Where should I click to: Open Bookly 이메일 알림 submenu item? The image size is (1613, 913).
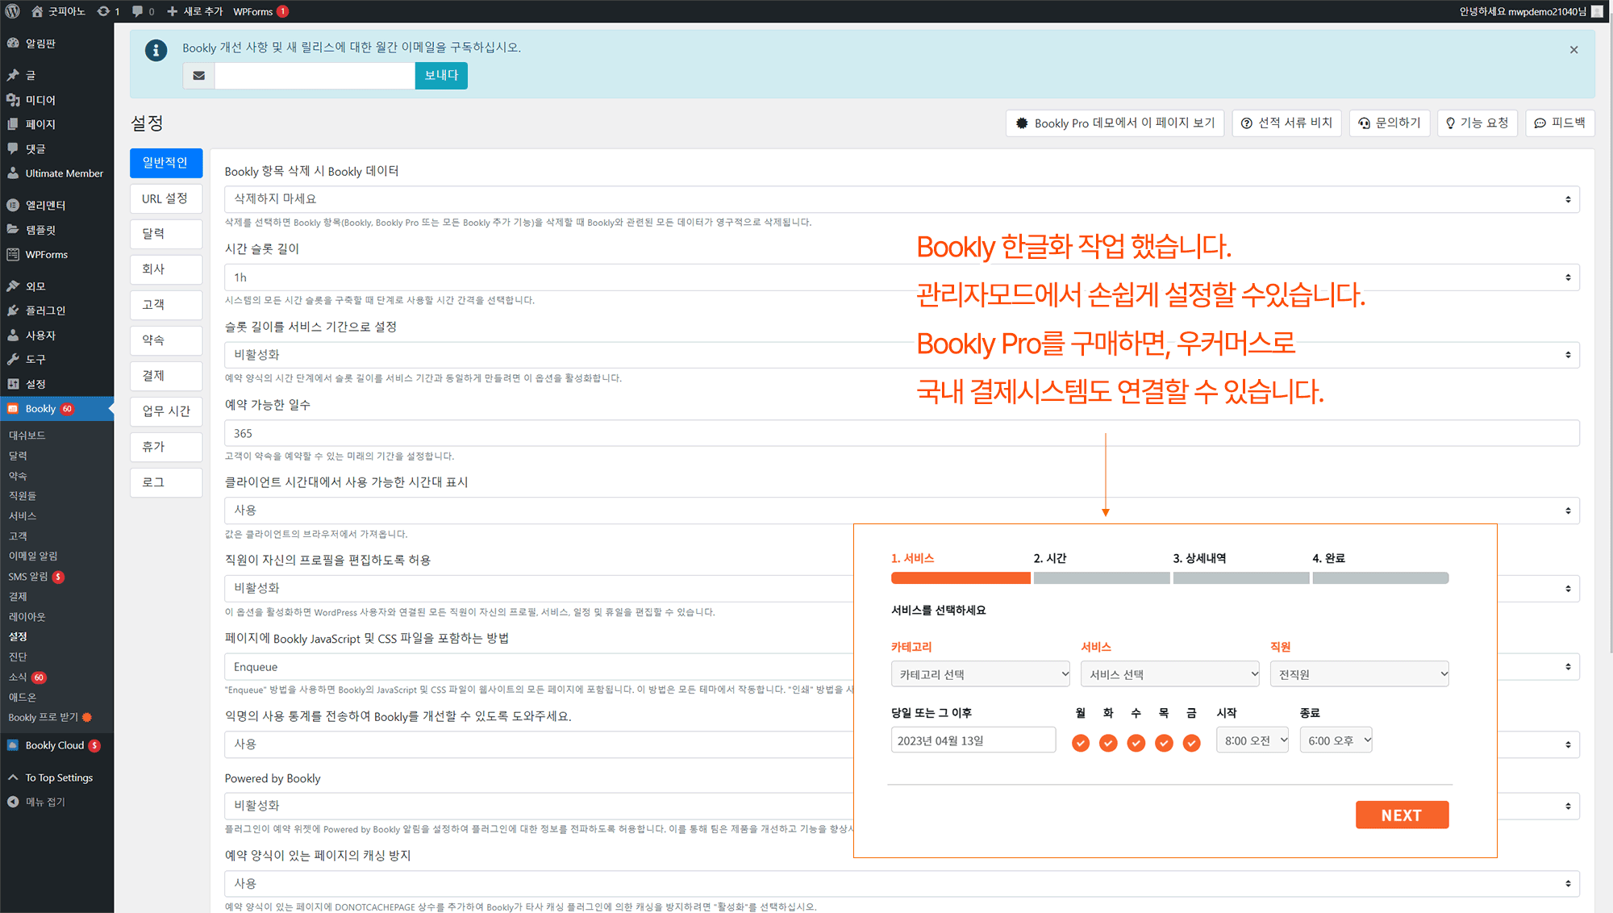click(x=33, y=557)
